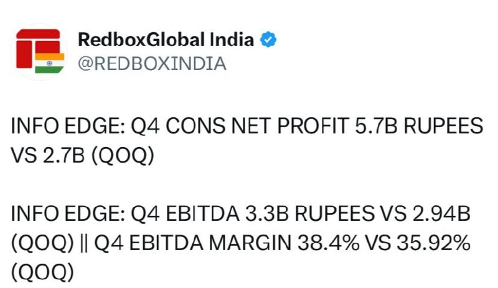Click the 3.3B EBITDA figure
This screenshot has height=288, width=498.
tap(267, 214)
